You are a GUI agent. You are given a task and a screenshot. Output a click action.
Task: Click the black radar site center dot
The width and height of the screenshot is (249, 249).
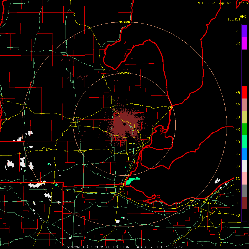[124, 124]
